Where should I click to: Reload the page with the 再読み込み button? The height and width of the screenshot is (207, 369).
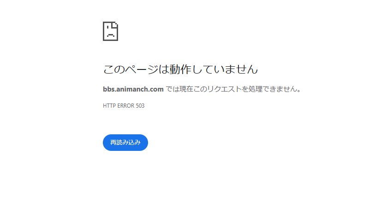(125, 143)
